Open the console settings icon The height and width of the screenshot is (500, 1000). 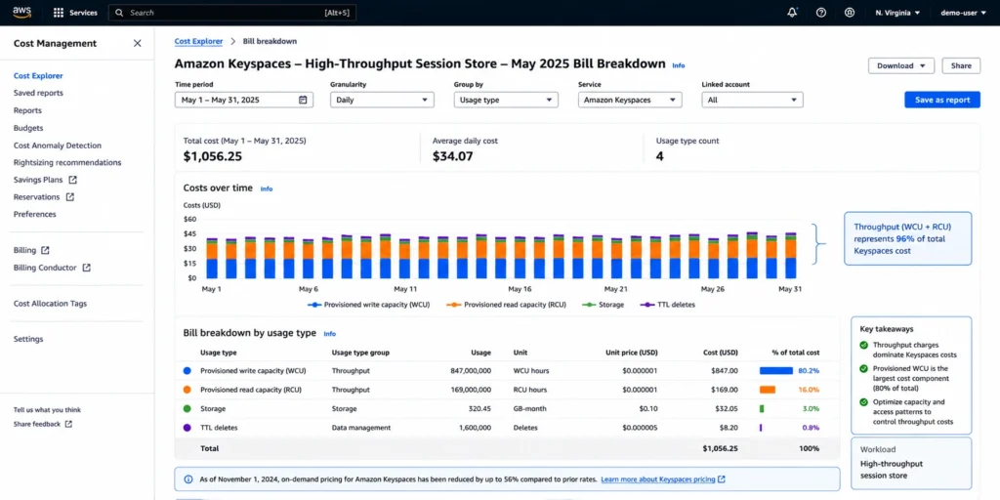click(849, 12)
